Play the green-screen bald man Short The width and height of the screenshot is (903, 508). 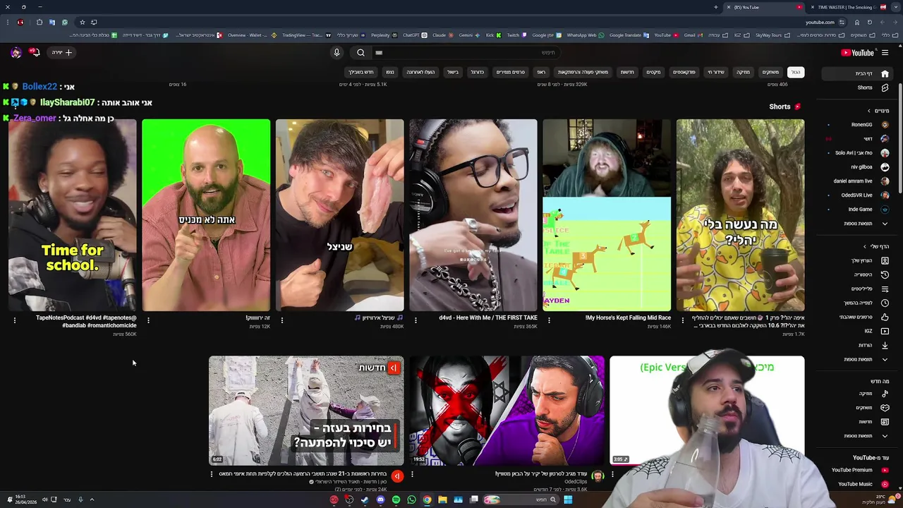[206, 215]
